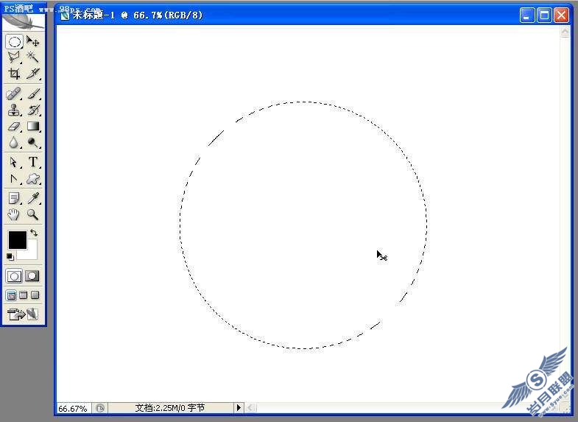Enable full screen mode with menu bar
578x422 pixels.
click(24, 295)
